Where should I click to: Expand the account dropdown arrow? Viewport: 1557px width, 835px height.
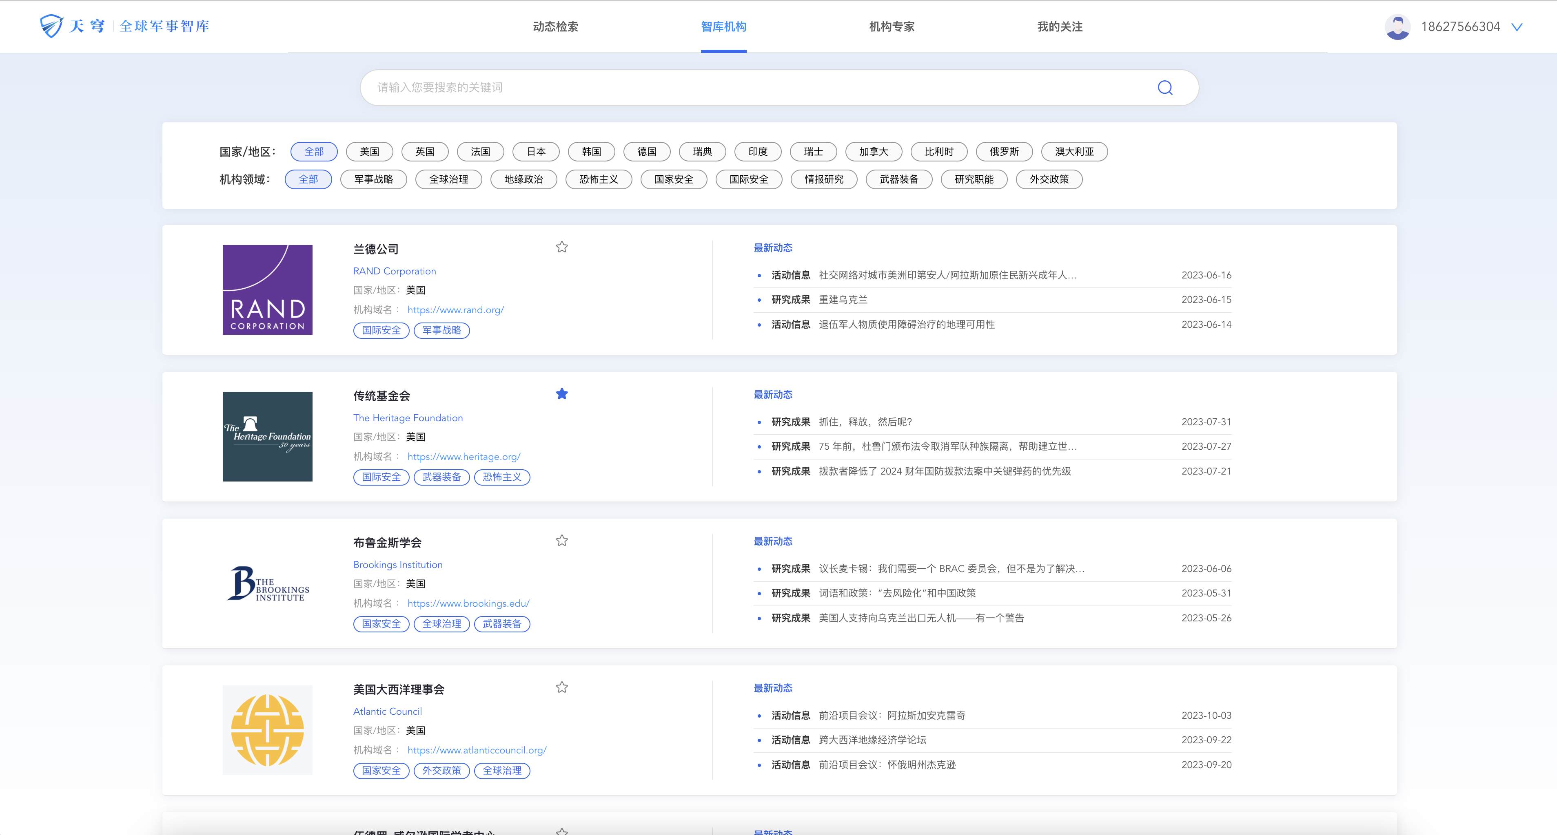pos(1517,27)
